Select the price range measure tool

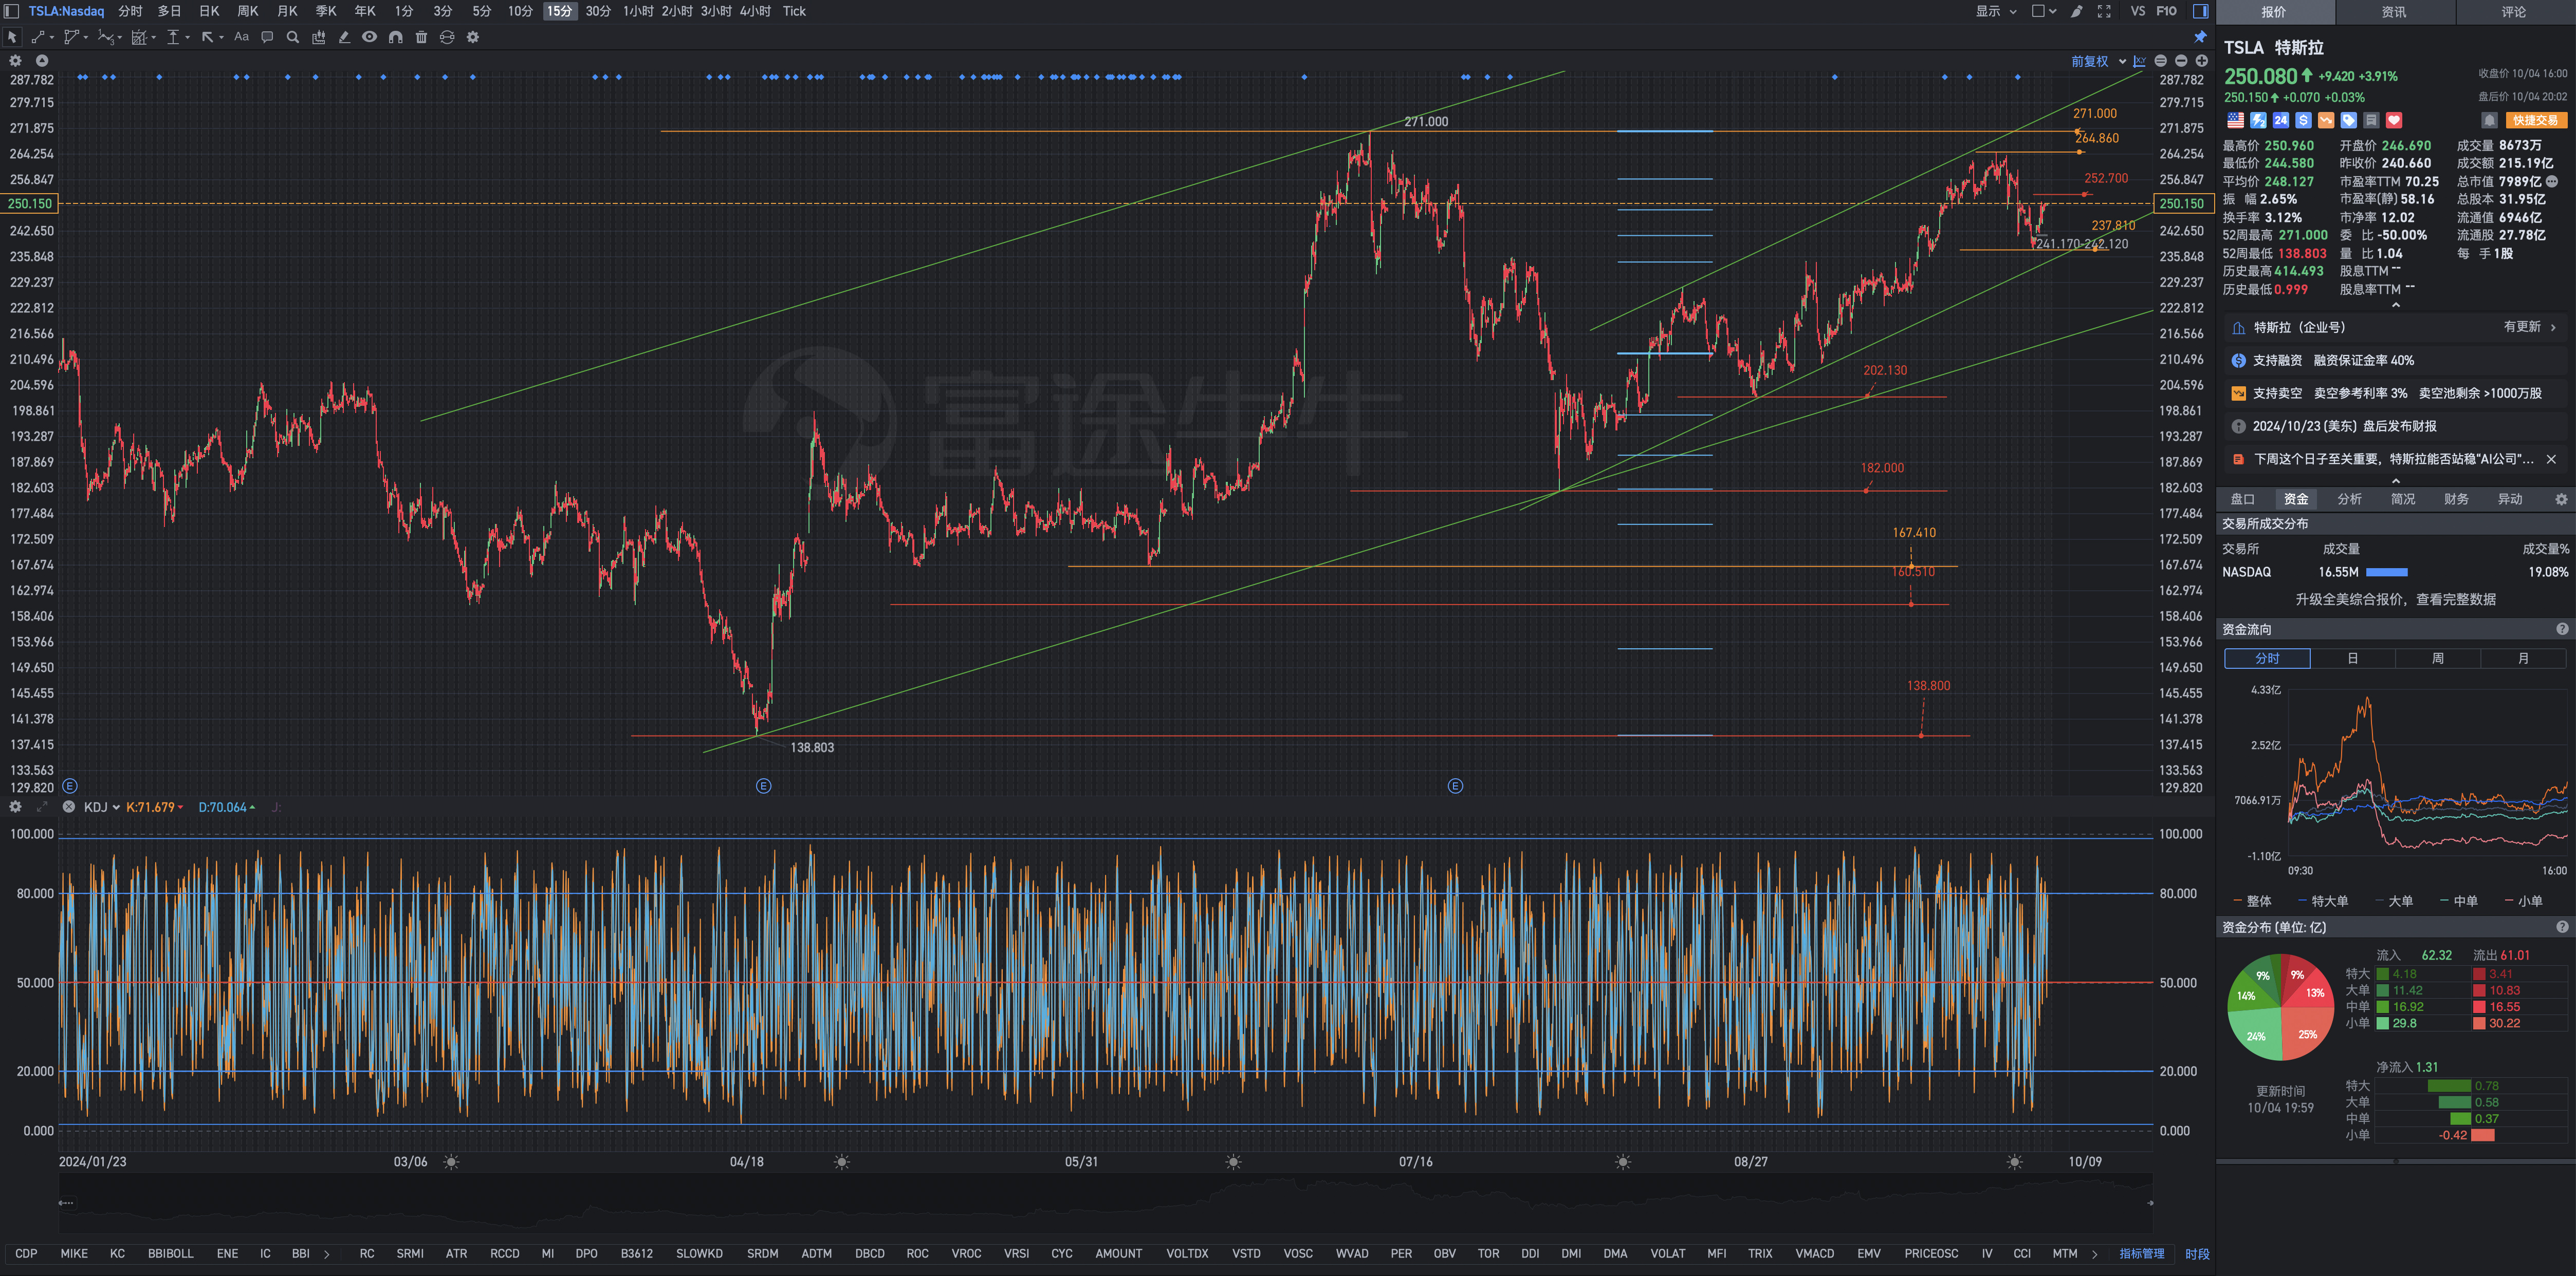click(173, 37)
